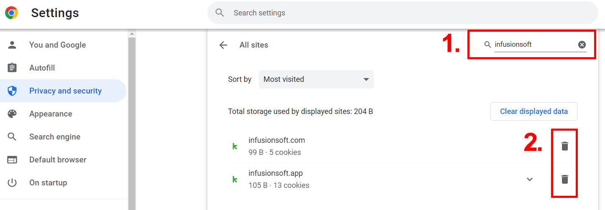Click the infusionsoft.app favicon
Viewport: 605px width, 210px height.
tap(235, 180)
